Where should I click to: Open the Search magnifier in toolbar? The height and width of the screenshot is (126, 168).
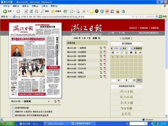point(45,11)
